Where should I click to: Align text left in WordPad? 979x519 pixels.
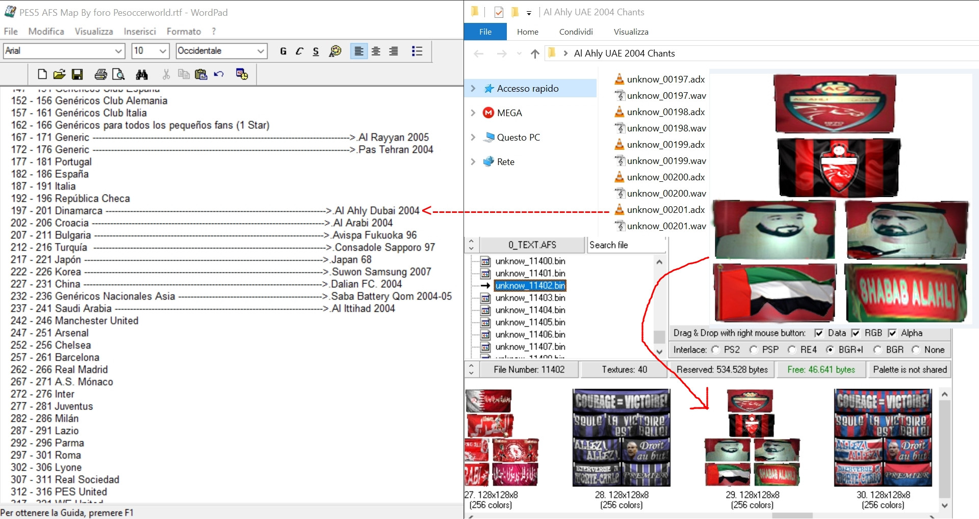359,51
